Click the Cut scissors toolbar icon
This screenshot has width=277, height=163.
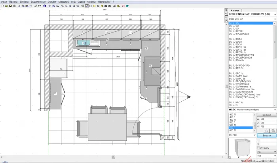(19, 6)
